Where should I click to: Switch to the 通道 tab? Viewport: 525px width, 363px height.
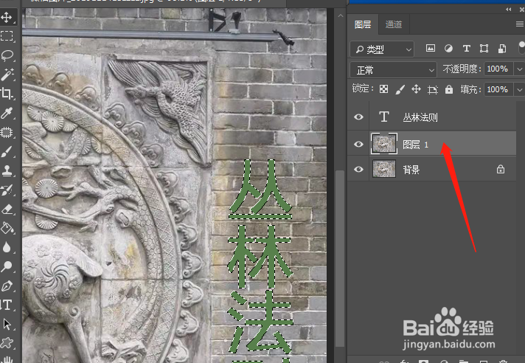tap(394, 24)
